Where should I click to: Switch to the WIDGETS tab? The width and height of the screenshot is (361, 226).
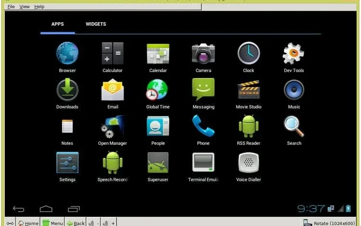click(x=96, y=24)
